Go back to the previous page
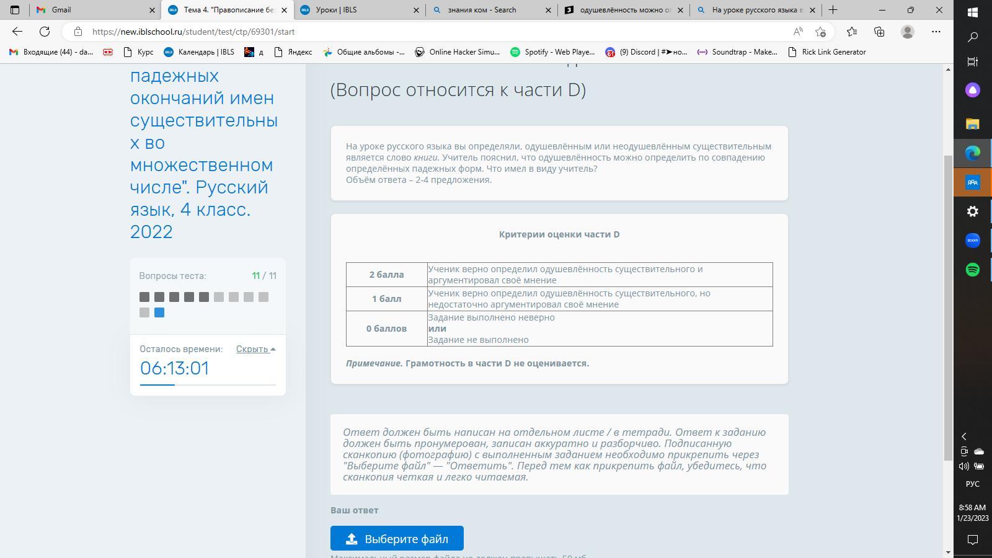This screenshot has width=992, height=558. coord(17,32)
